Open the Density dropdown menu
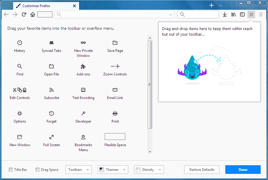 149,170
